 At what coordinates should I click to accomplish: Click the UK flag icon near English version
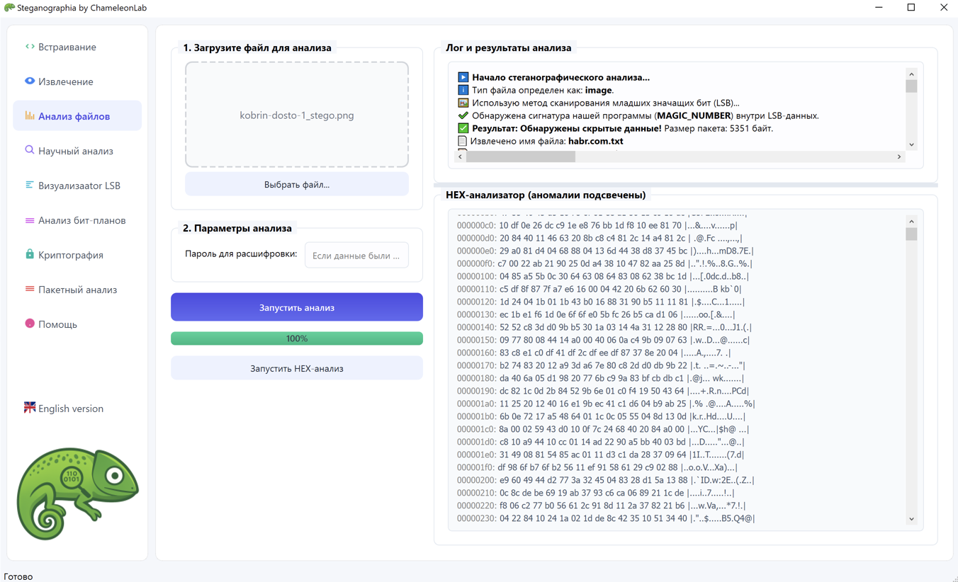[x=29, y=409]
